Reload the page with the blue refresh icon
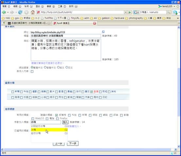Viewport: 181px width, 156px height. tap(20, 12)
